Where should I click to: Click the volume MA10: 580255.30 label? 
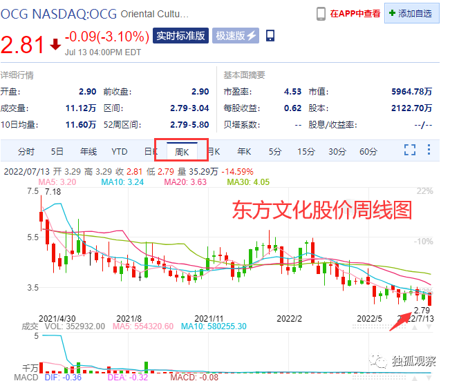(214, 326)
